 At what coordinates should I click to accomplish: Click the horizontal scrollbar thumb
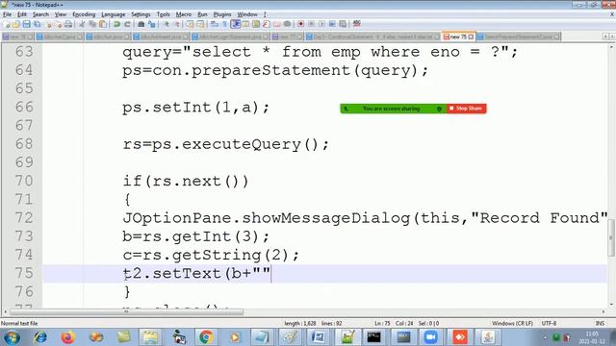pos(126,311)
